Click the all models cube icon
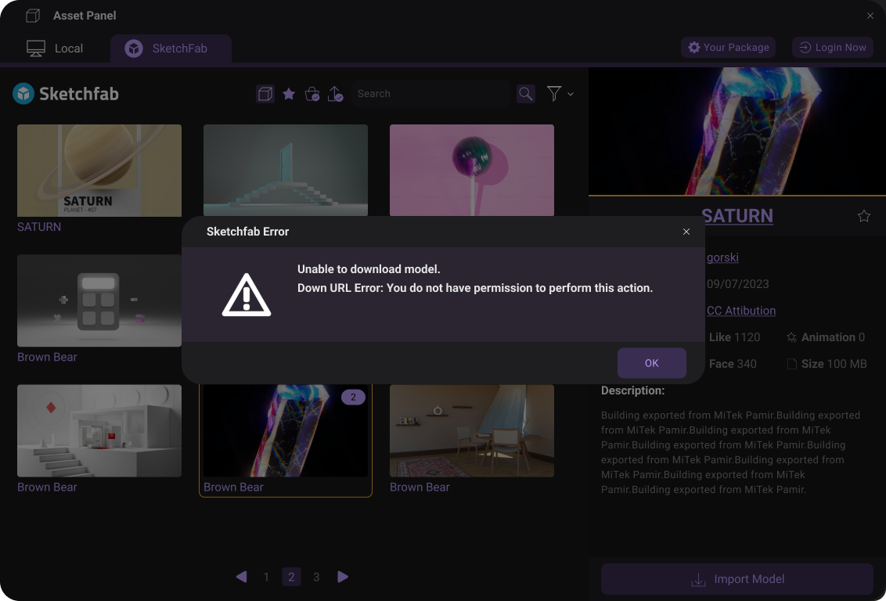The image size is (886, 601). (265, 94)
